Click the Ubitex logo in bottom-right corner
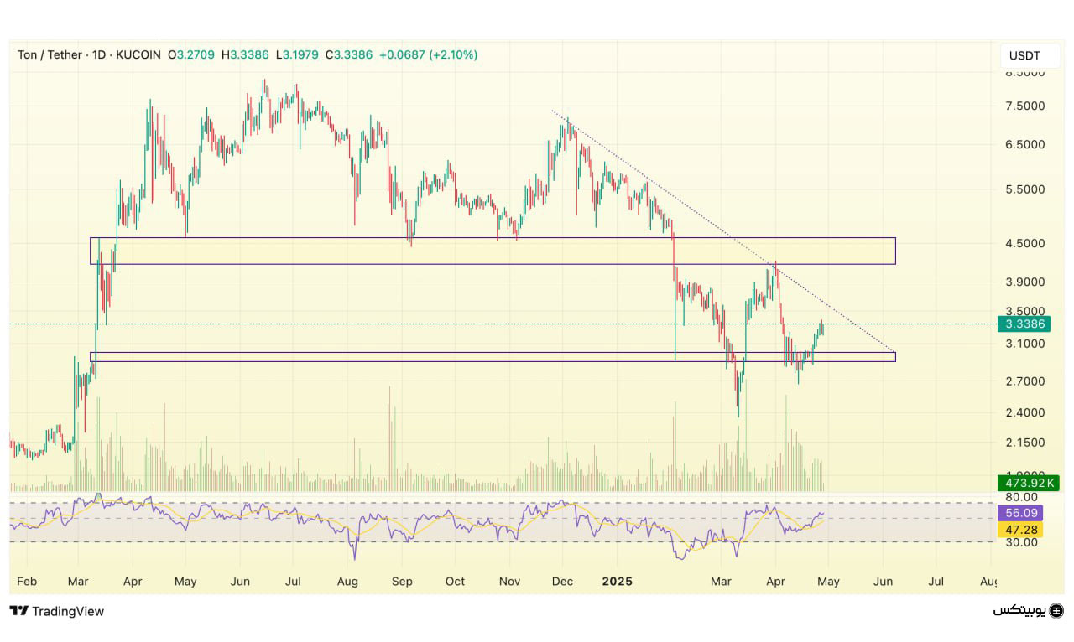The height and width of the screenshot is (642, 1074). 1028,610
